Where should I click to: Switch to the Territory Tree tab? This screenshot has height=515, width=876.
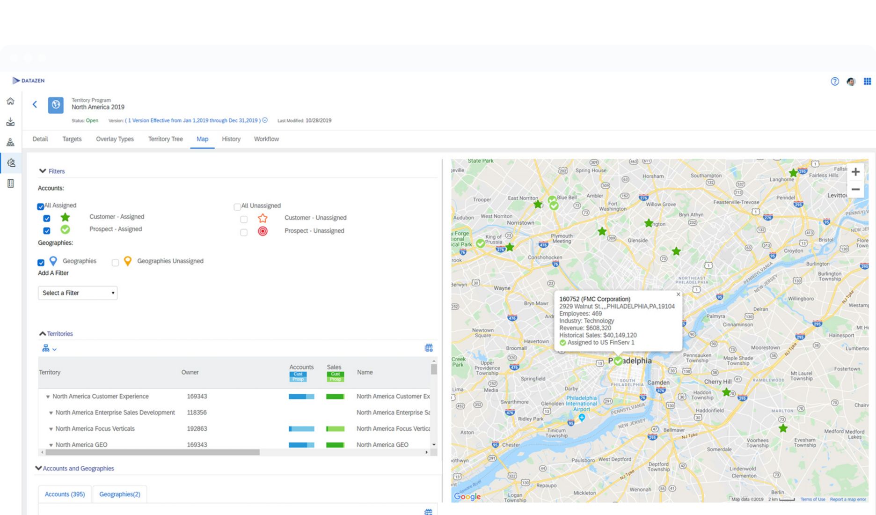pos(165,139)
